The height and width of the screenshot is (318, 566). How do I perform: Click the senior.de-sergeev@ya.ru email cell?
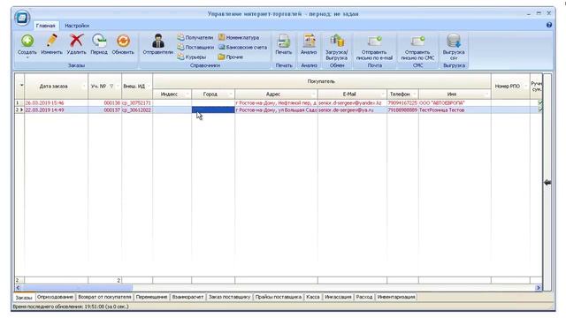tap(352, 110)
